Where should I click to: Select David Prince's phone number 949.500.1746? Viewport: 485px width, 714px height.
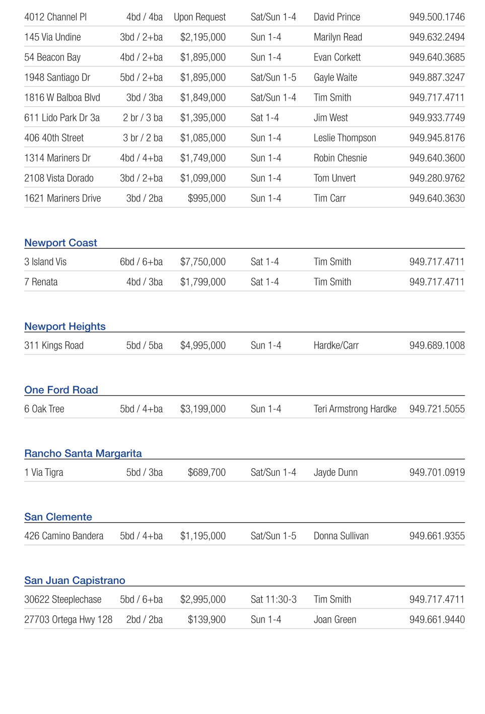437,17
